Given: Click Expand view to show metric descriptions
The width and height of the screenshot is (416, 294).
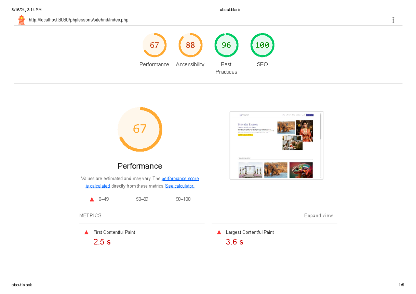Looking at the screenshot, I should tap(318, 215).
